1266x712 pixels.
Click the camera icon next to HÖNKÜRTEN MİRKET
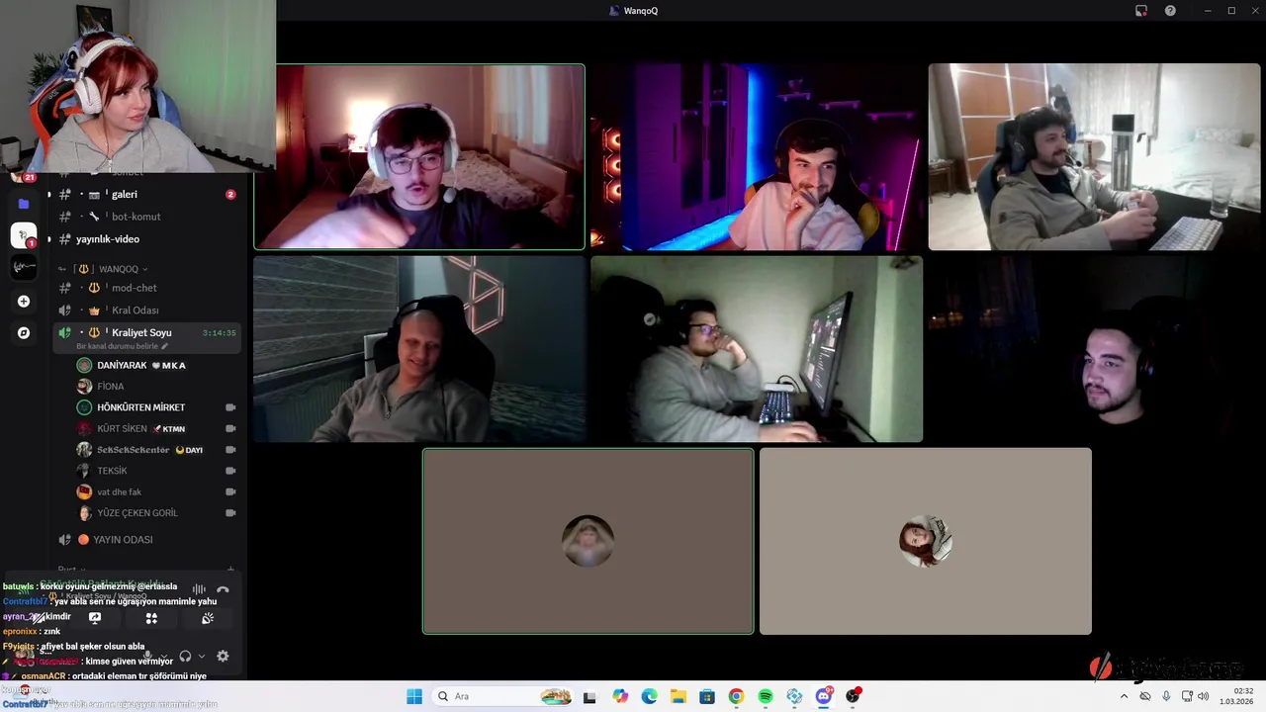[230, 407]
